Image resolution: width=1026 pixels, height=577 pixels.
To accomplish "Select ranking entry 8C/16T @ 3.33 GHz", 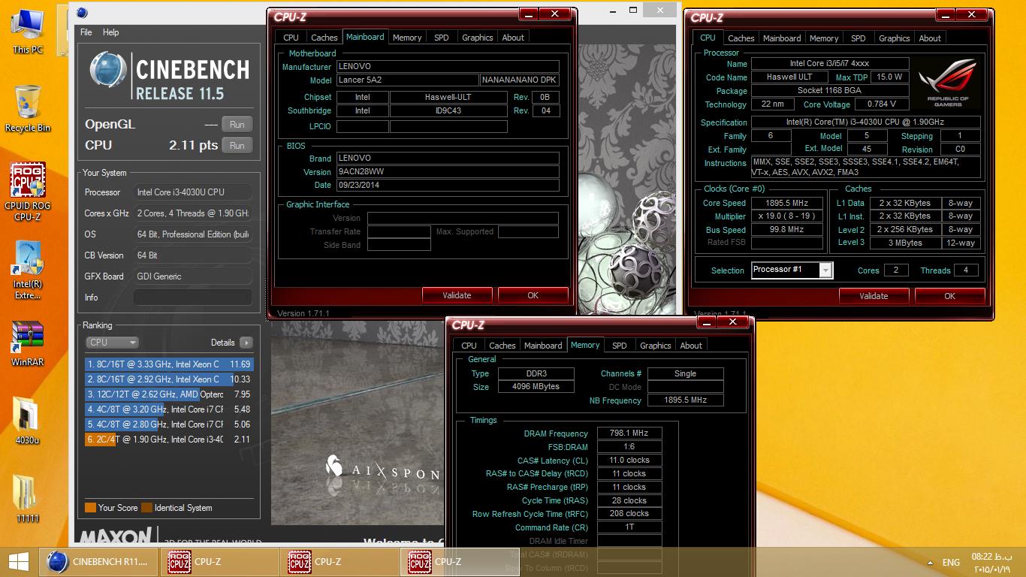I will (x=169, y=364).
